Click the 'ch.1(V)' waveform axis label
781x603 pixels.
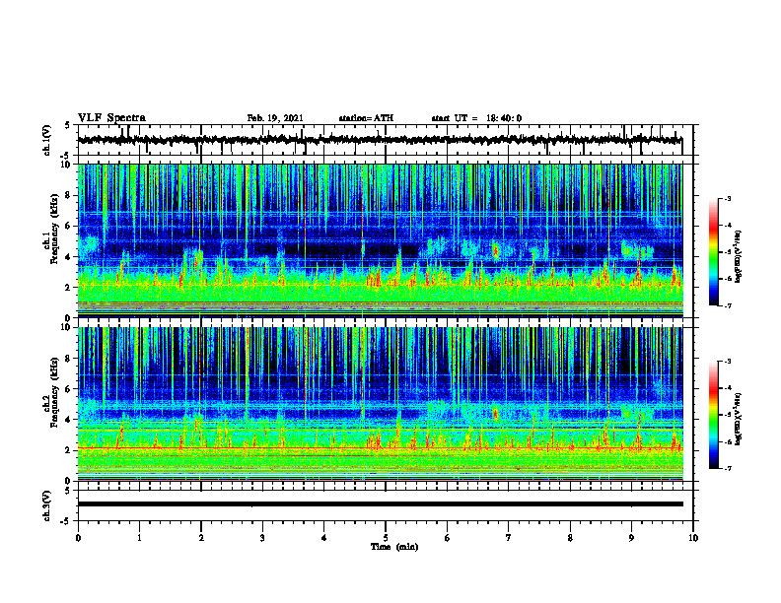(x=47, y=140)
